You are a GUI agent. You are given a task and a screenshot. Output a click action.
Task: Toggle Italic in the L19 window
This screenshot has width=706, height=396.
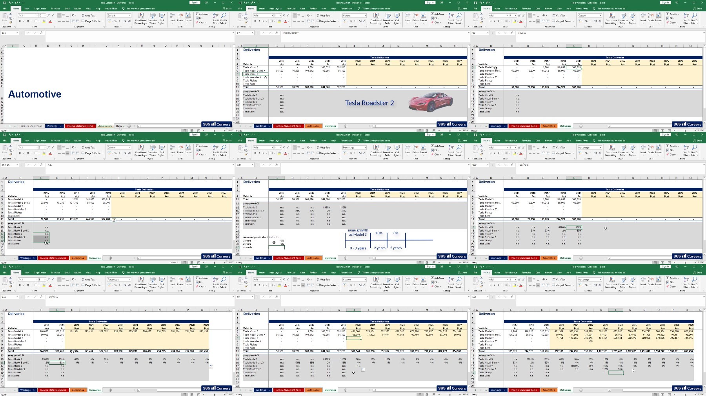[x=495, y=285]
